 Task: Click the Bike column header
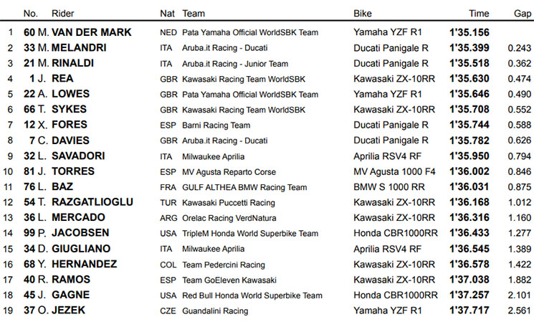(x=363, y=14)
